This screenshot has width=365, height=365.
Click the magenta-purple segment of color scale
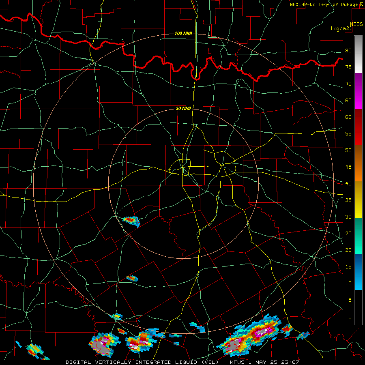click(358, 91)
